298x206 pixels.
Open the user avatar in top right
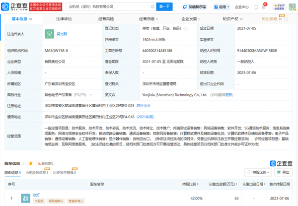point(292,7)
